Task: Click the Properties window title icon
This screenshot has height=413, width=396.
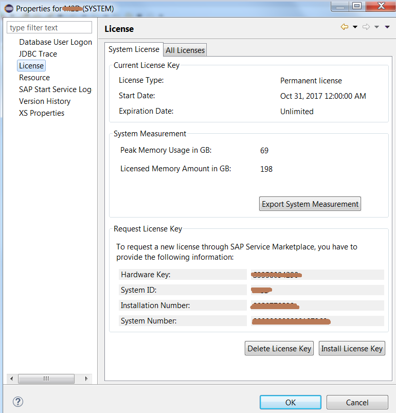Action: [x=9, y=8]
